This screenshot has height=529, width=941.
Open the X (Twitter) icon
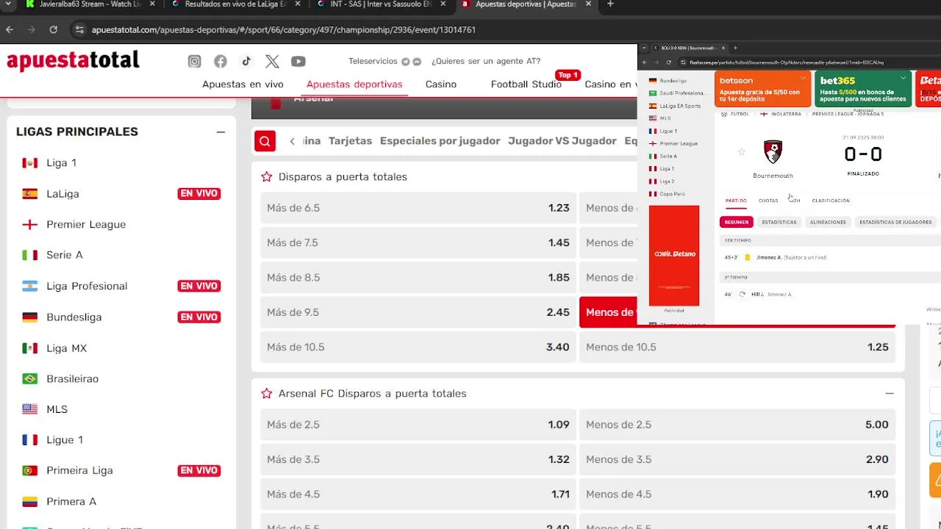coord(272,61)
